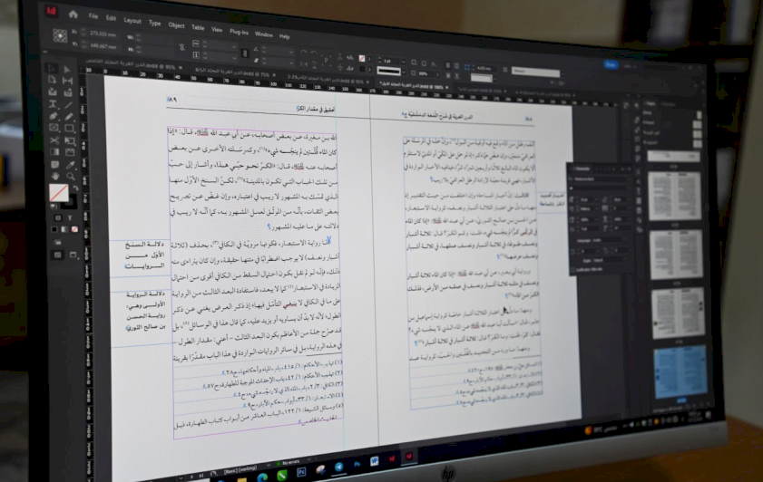Activate the Hand tool

point(55,176)
